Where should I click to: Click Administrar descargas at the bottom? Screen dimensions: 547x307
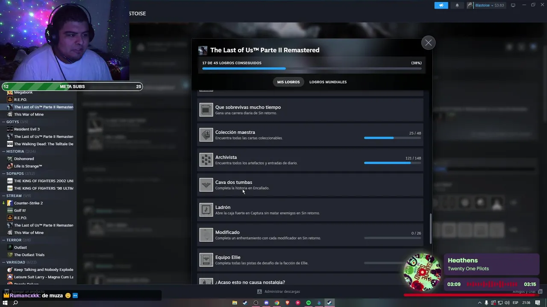click(x=279, y=292)
